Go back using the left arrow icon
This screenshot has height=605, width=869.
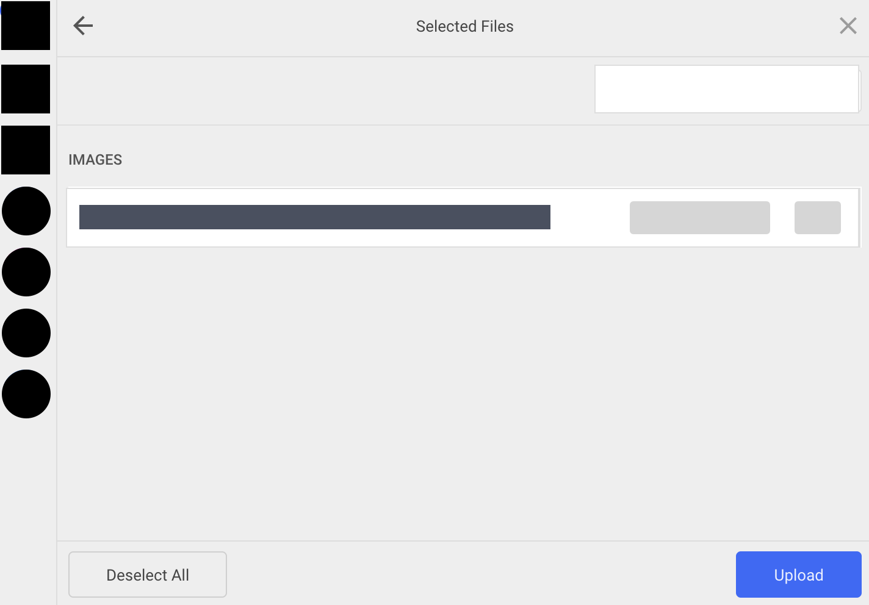[83, 26]
